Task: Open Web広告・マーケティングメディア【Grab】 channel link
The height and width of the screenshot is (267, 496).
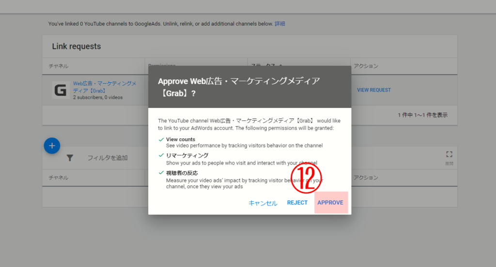Action: pyautogui.click(x=105, y=87)
